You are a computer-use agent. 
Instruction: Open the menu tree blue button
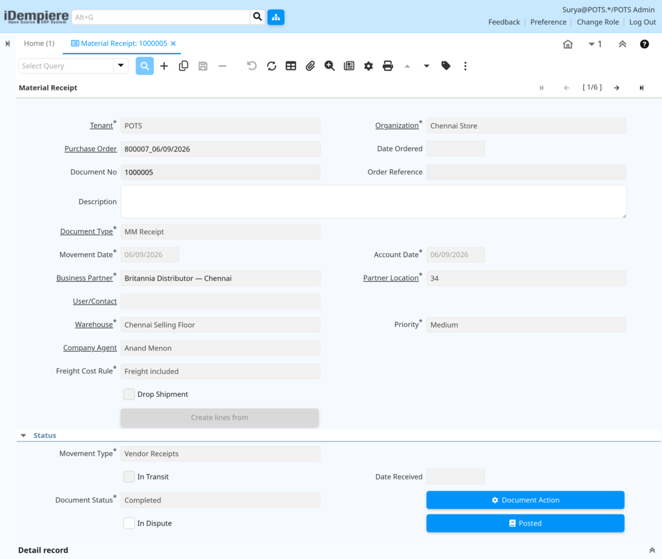pyautogui.click(x=275, y=17)
